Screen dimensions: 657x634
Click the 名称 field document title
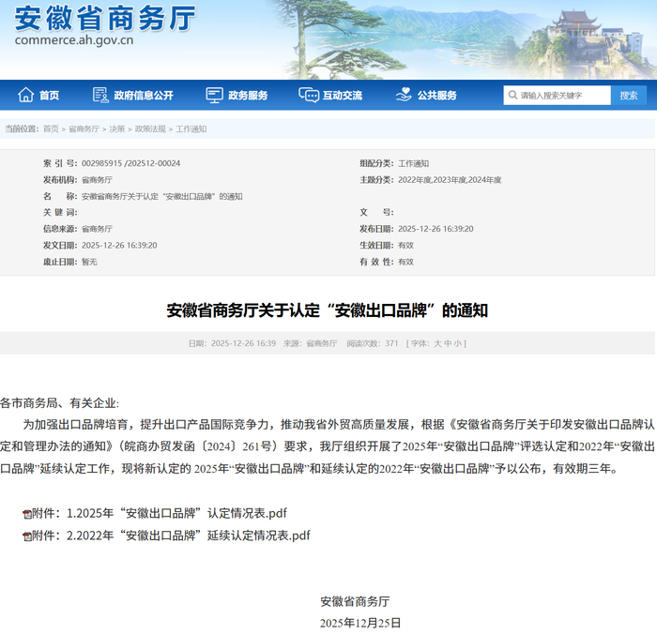tap(161, 196)
